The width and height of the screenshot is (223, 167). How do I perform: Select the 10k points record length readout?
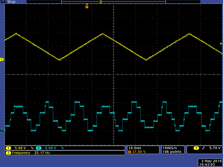pos(172,152)
